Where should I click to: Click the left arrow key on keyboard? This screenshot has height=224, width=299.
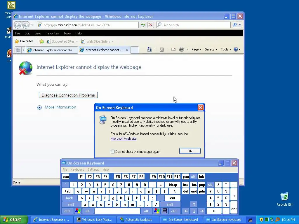click(x=186, y=211)
